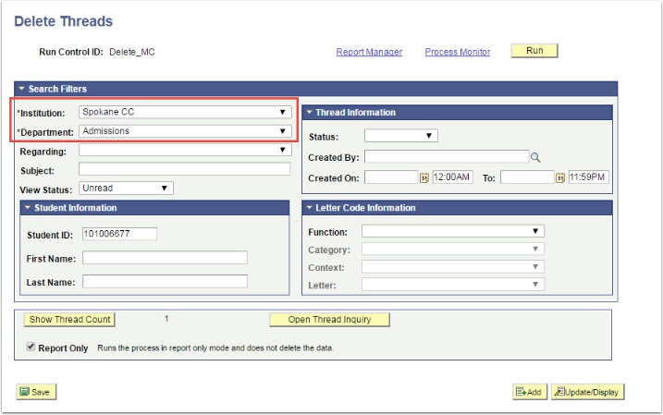Click the To end date field

coord(527,177)
